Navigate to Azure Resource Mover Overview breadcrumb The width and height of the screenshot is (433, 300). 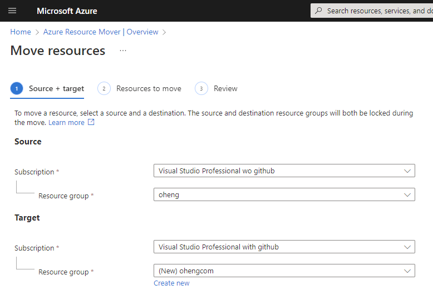pos(101,32)
